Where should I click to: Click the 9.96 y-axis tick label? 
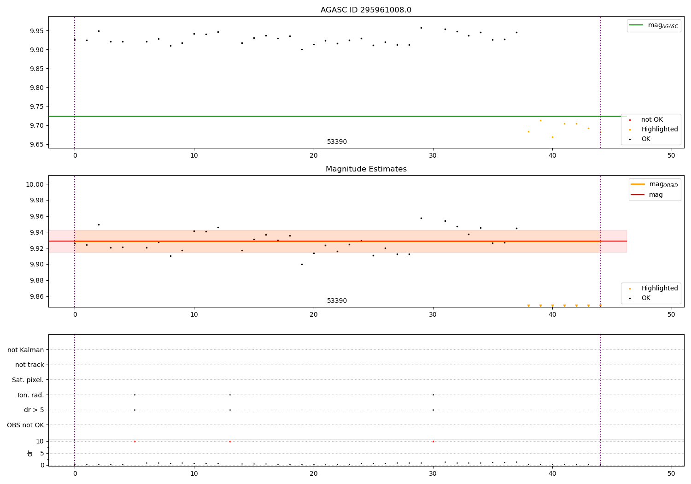pos(37,216)
